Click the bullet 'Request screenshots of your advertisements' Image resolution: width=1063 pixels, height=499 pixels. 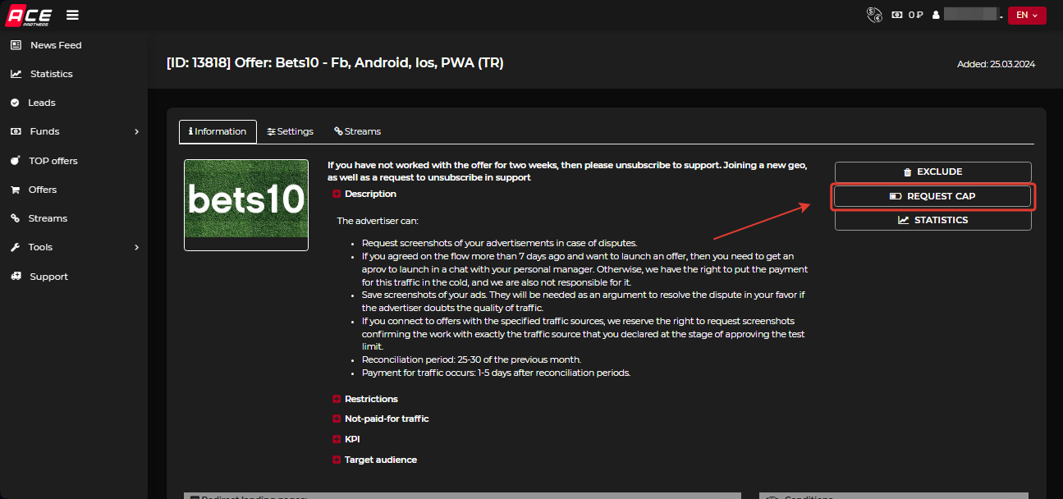pyautogui.click(x=499, y=243)
